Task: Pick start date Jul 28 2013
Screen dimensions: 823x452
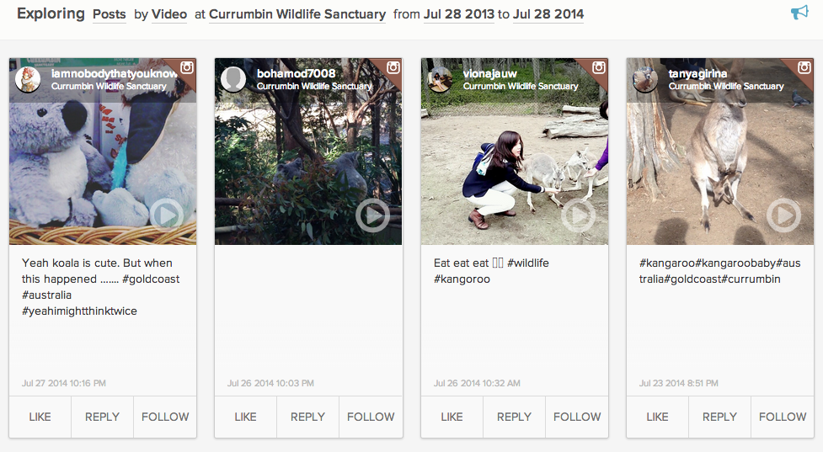Action: click(x=459, y=14)
